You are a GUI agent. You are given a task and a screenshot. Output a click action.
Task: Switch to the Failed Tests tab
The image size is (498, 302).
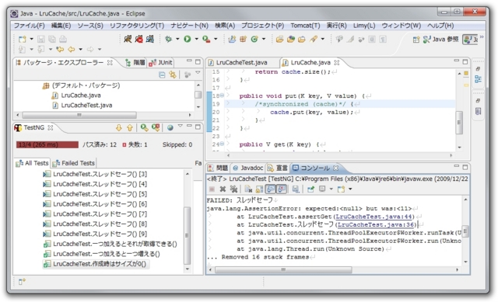(x=74, y=163)
